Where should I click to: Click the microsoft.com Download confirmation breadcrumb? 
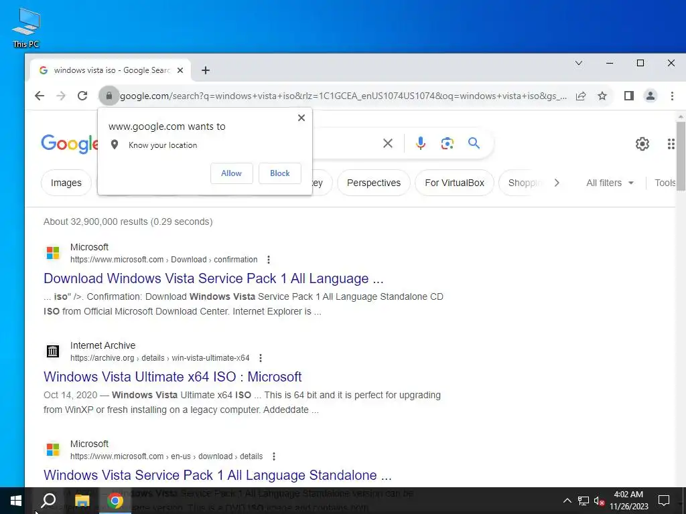point(164,260)
